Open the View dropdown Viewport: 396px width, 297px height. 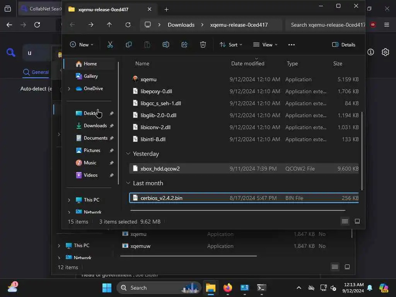265,45
